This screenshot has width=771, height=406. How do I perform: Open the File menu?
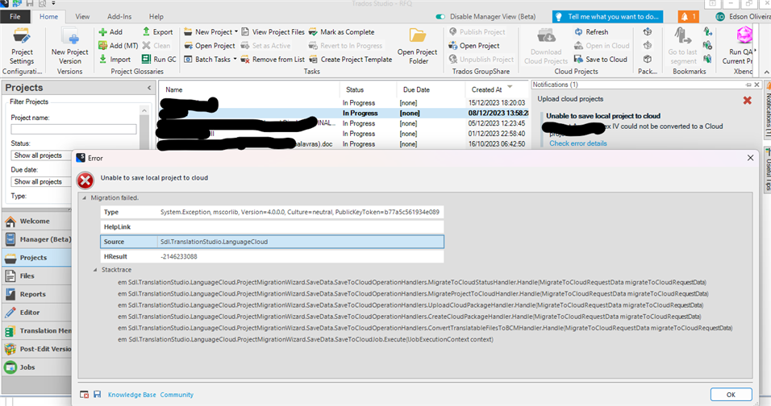coord(15,17)
